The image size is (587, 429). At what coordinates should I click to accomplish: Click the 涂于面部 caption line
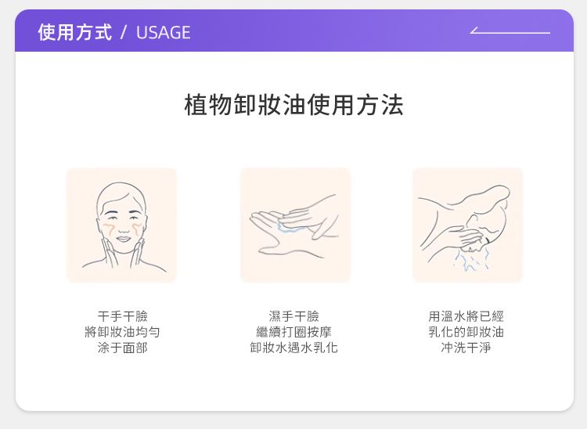point(123,348)
